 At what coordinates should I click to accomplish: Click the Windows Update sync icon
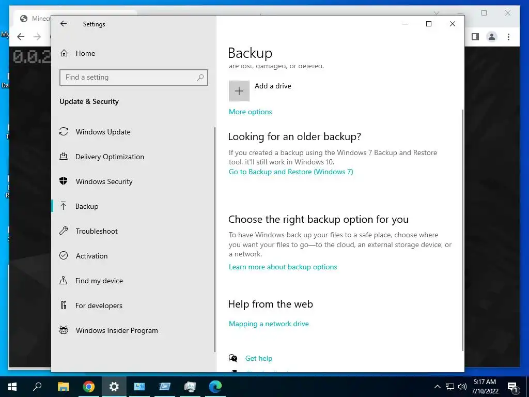point(64,132)
